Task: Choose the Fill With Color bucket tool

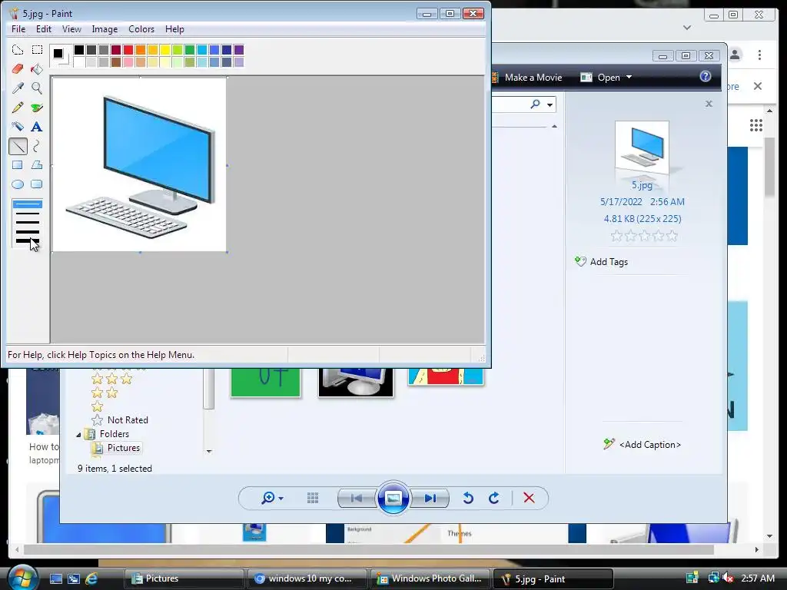Action: pos(37,68)
